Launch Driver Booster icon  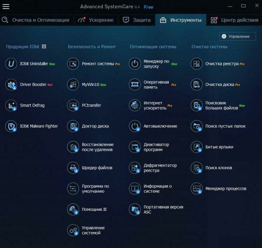coord(11,85)
